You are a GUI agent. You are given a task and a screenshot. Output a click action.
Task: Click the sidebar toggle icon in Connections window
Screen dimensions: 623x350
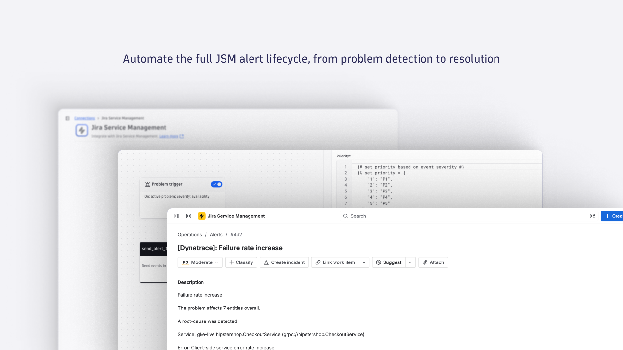click(x=67, y=118)
